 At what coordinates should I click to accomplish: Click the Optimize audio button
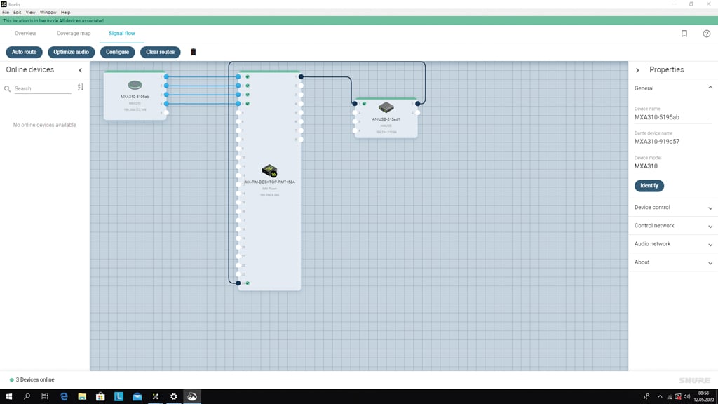71,52
